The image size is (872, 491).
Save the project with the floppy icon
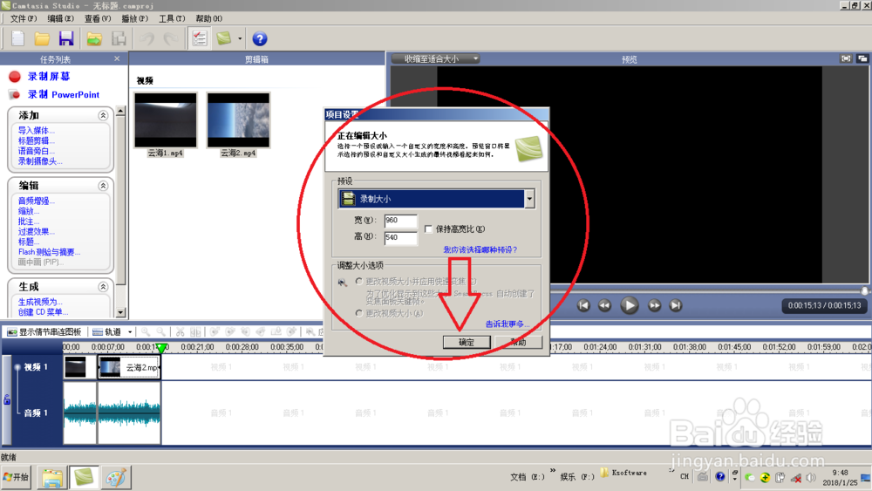[x=66, y=38]
